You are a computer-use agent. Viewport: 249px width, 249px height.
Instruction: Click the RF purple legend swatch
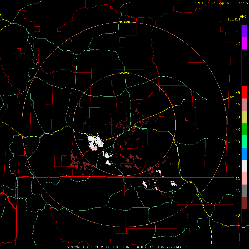(244, 31)
